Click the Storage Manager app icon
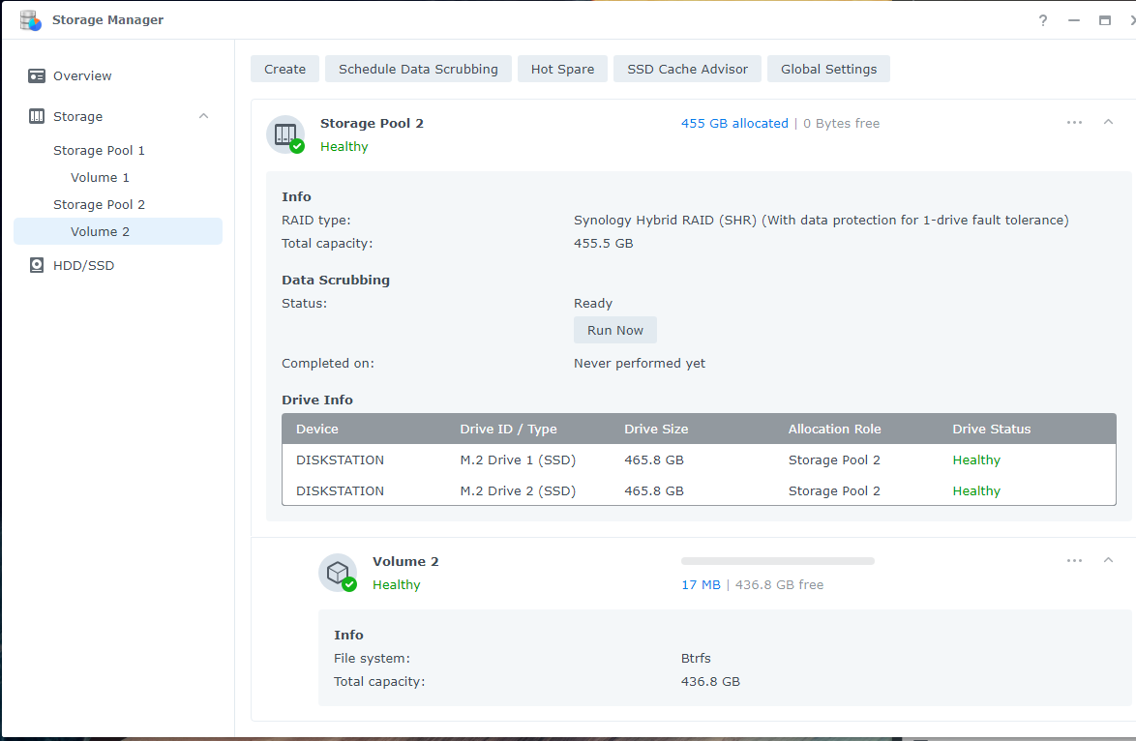This screenshot has width=1136, height=741. [x=30, y=20]
